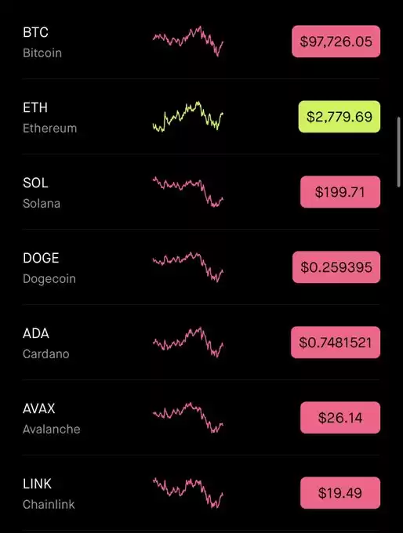Tap the green $2,779.69 price button
The width and height of the screenshot is (403, 533).
pyautogui.click(x=339, y=117)
